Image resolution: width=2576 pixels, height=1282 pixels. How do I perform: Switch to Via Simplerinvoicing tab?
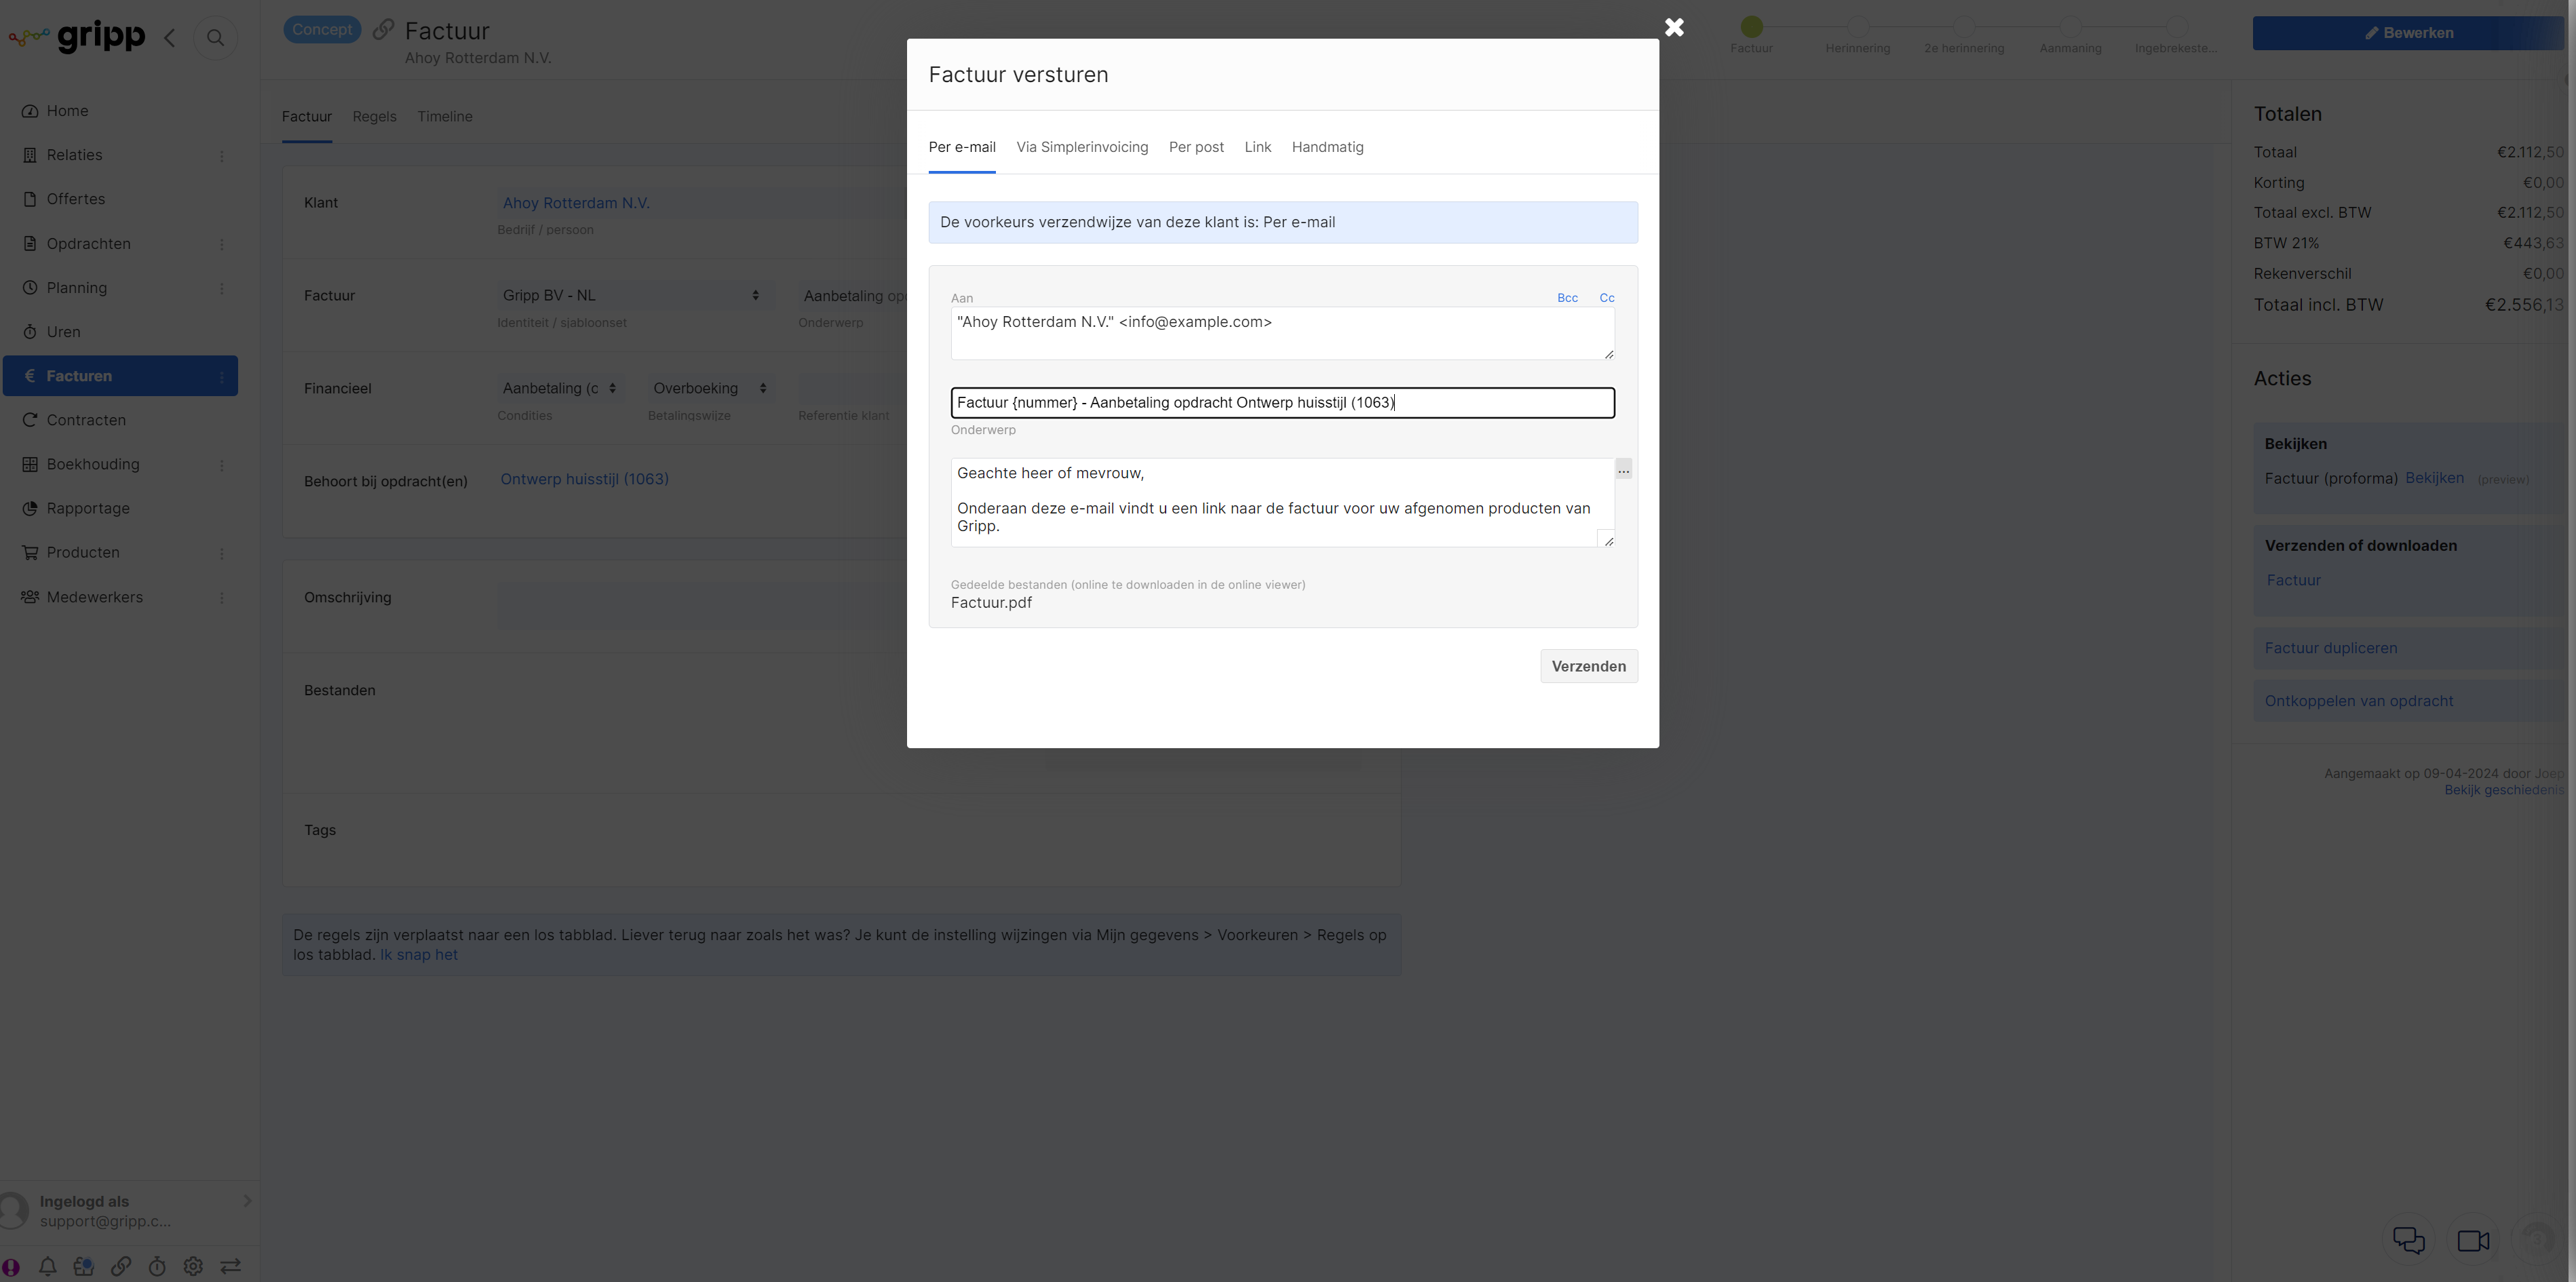(x=1082, y=147)
